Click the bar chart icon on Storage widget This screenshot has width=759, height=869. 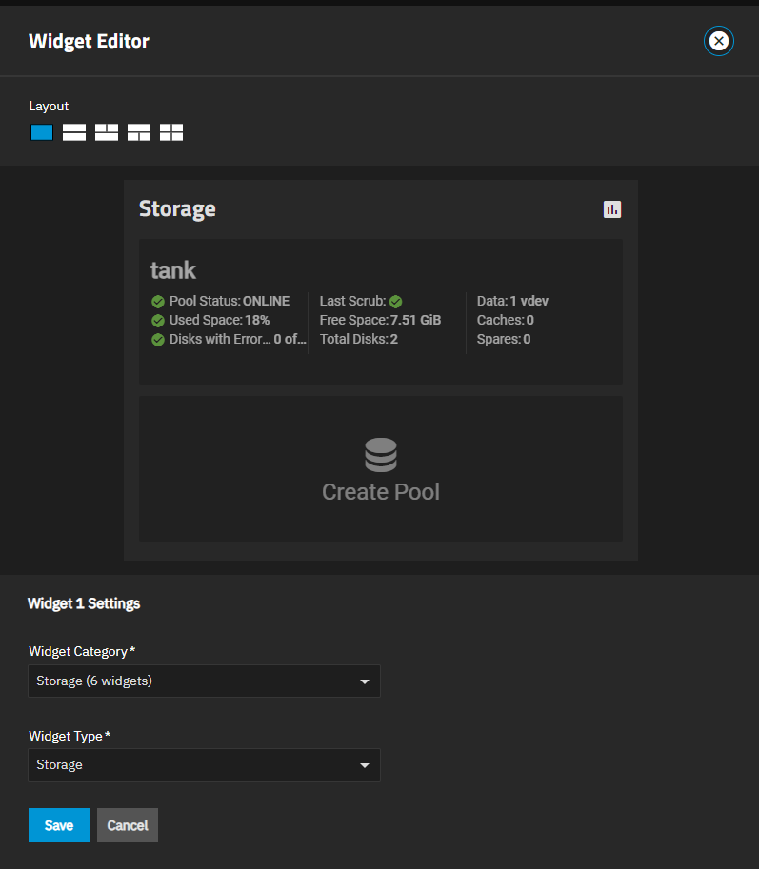[x=612, y=208]
